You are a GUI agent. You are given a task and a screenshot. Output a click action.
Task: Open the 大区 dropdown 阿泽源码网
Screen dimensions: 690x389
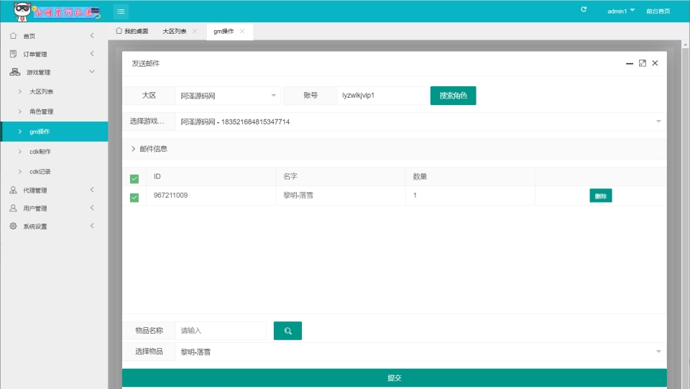tap(229, 96)
